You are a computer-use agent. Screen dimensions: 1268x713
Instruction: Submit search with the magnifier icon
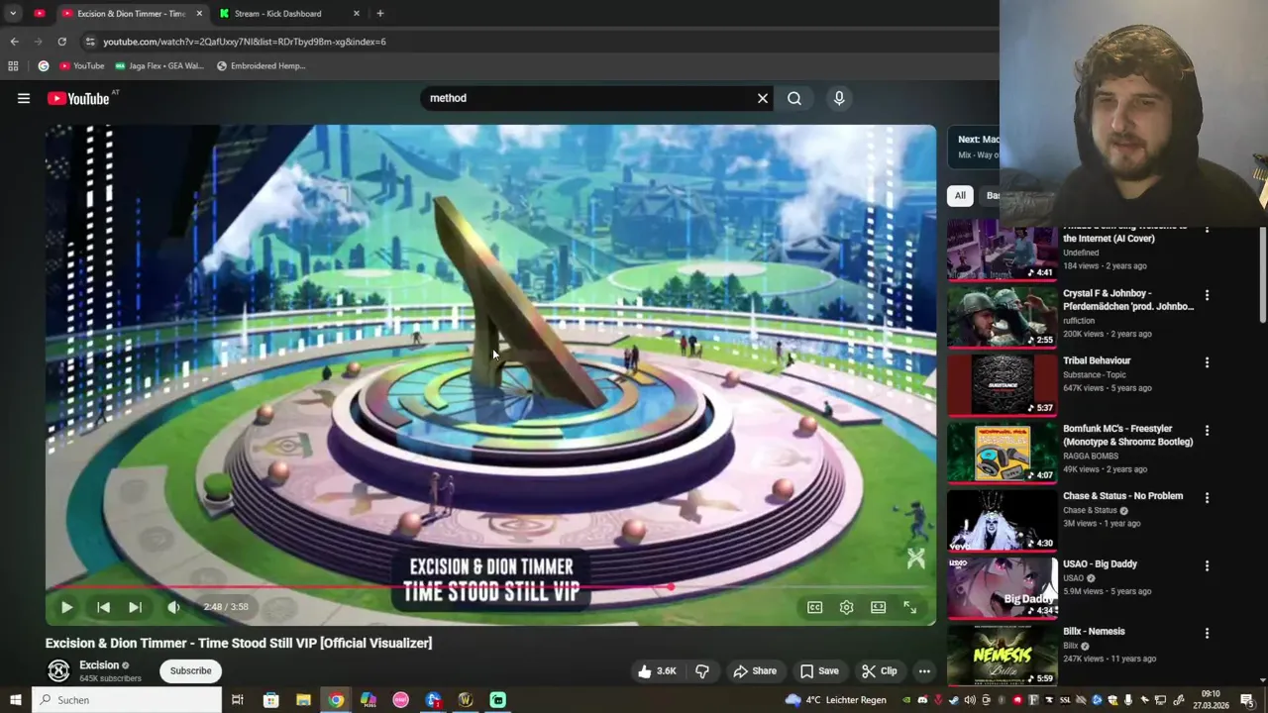coord(794,98)
